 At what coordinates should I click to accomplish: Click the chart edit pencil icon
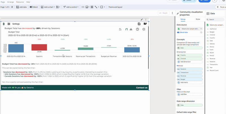142,19
